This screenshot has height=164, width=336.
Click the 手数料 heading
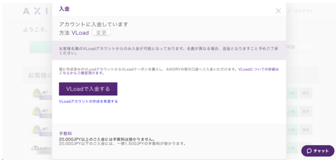coord(66,134)
